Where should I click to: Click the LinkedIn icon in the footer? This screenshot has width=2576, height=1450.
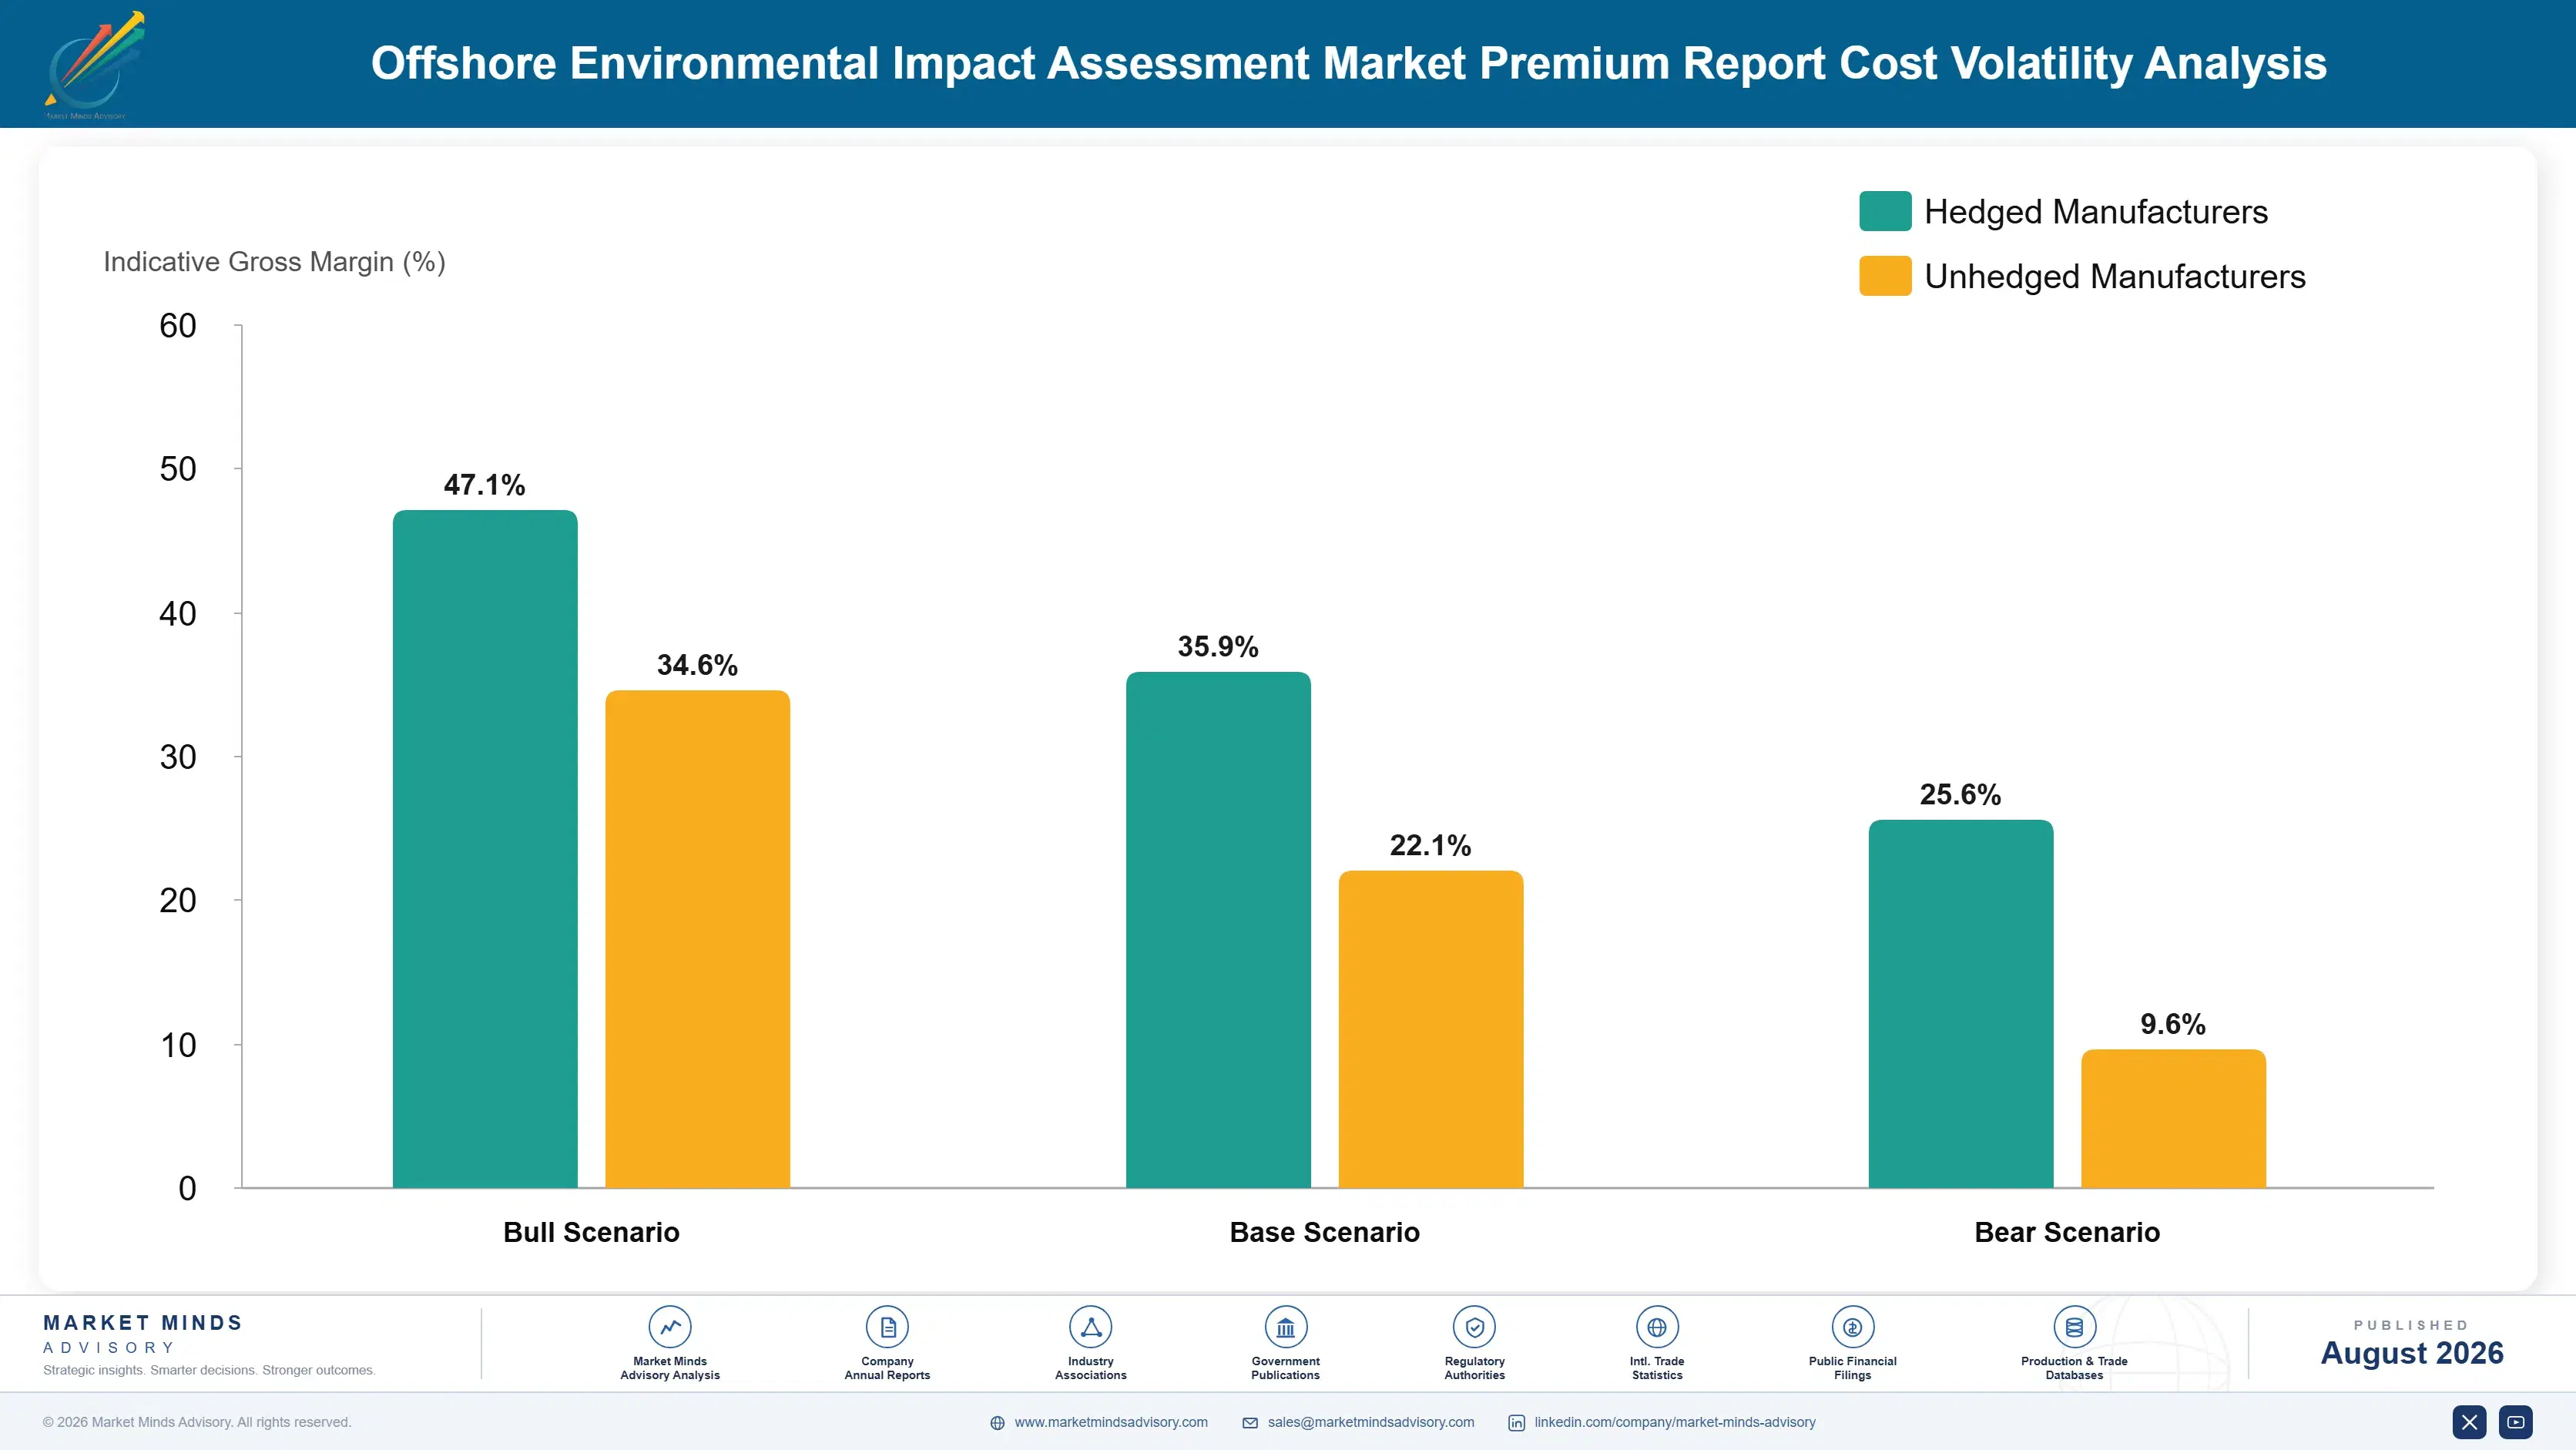pyautogui.click(x=1516, y=1423)
